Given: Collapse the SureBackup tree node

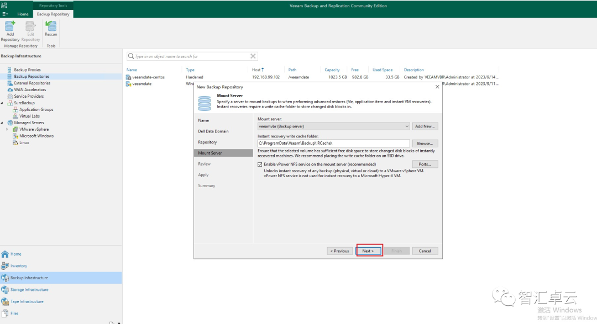Looking at the screenshot, I should pyautogui.click(x=2, y=103).
